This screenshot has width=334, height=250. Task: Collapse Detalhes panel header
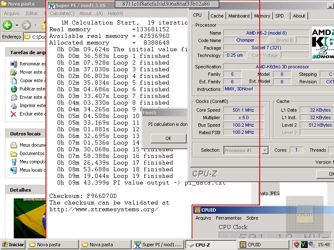[25, 190]
